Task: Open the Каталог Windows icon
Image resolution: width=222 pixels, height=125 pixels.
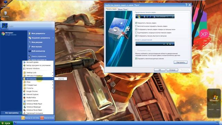Action: 24,68
